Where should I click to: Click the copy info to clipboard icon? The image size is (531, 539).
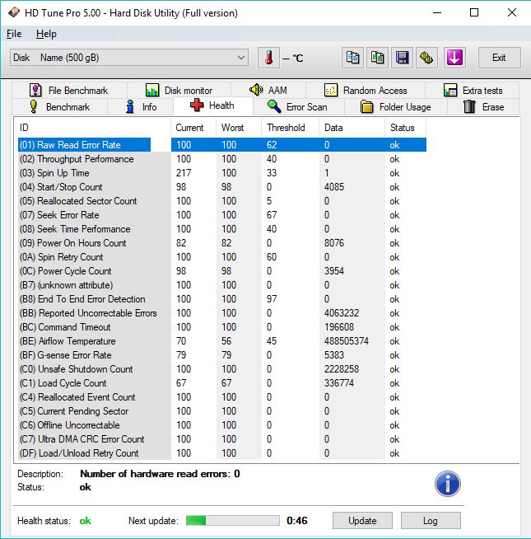[352, 58]
